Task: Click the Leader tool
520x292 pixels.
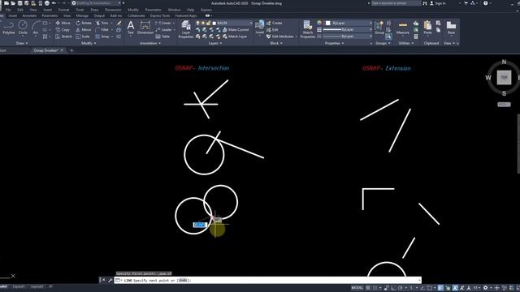Action: click(x=163, y=30)
